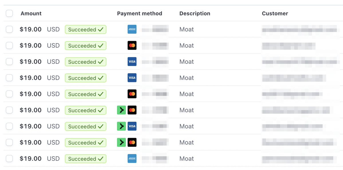Click the Description column header
This screenshot has height=170, width=343.
195,13
